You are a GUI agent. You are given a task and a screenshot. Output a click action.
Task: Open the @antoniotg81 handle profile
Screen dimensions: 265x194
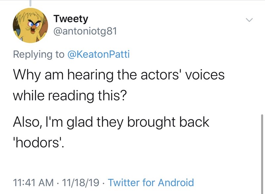tap(84, 32)
